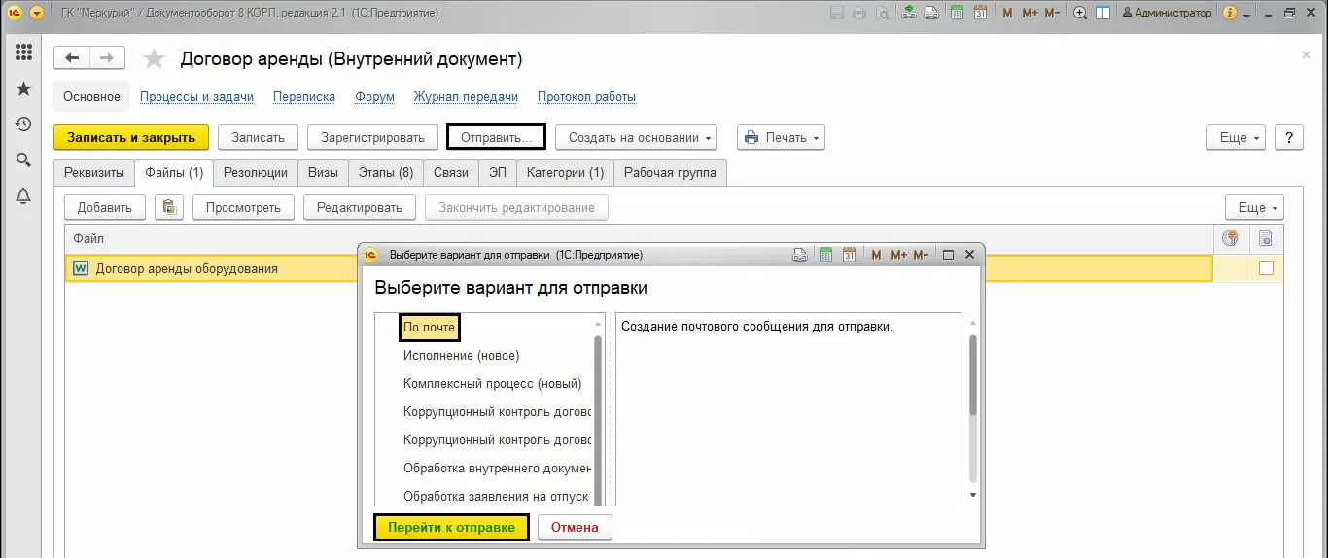1328x558 pixels.
Task: Switch to the Резолюции tab
Action: pos(256,173)
